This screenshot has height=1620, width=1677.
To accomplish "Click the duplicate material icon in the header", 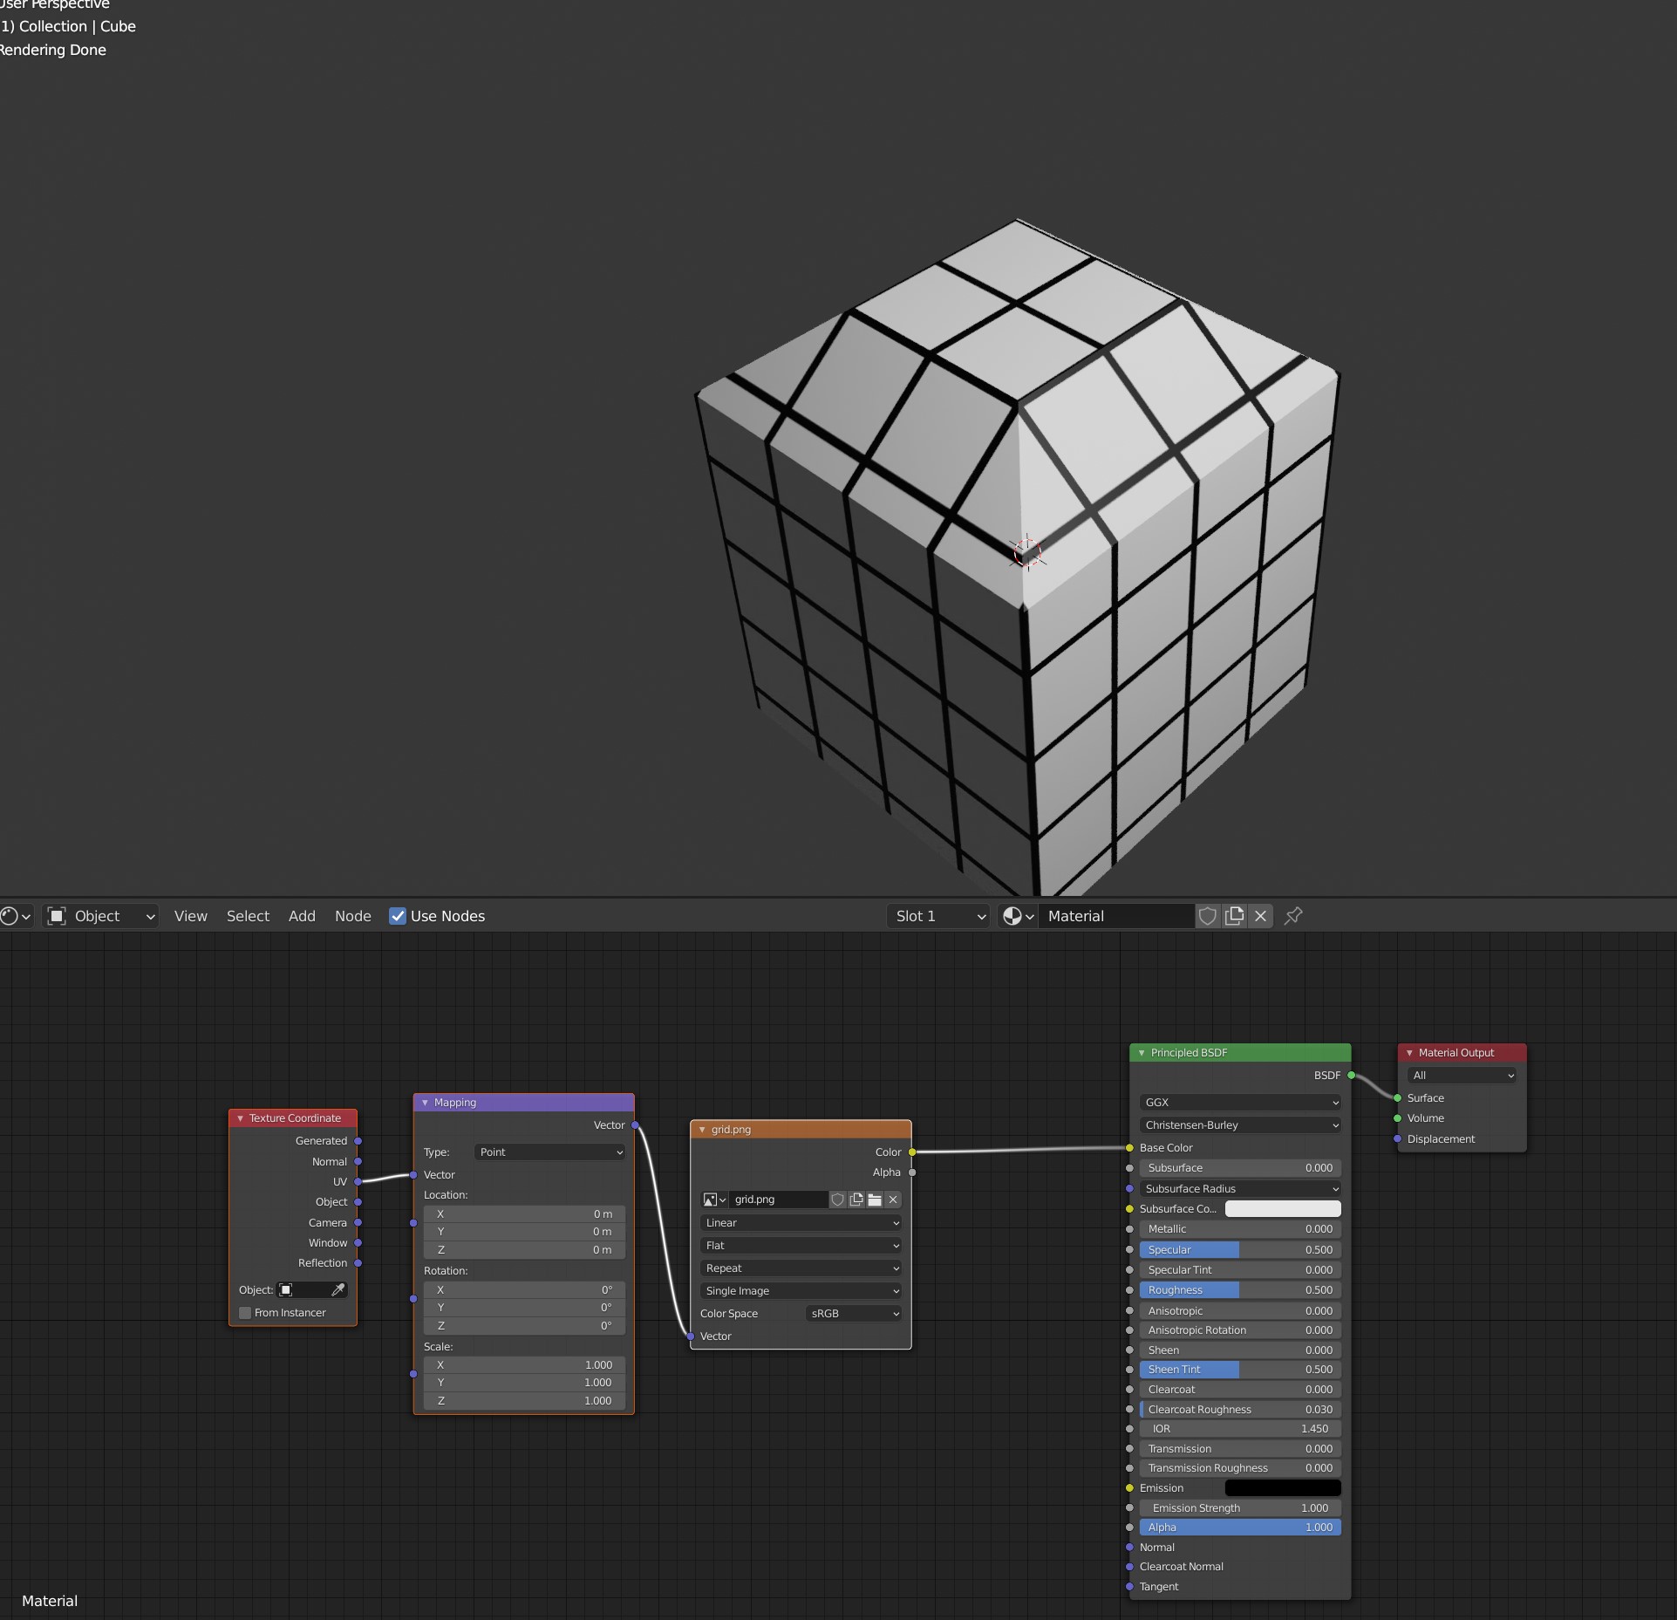I will click(1235, 916).
